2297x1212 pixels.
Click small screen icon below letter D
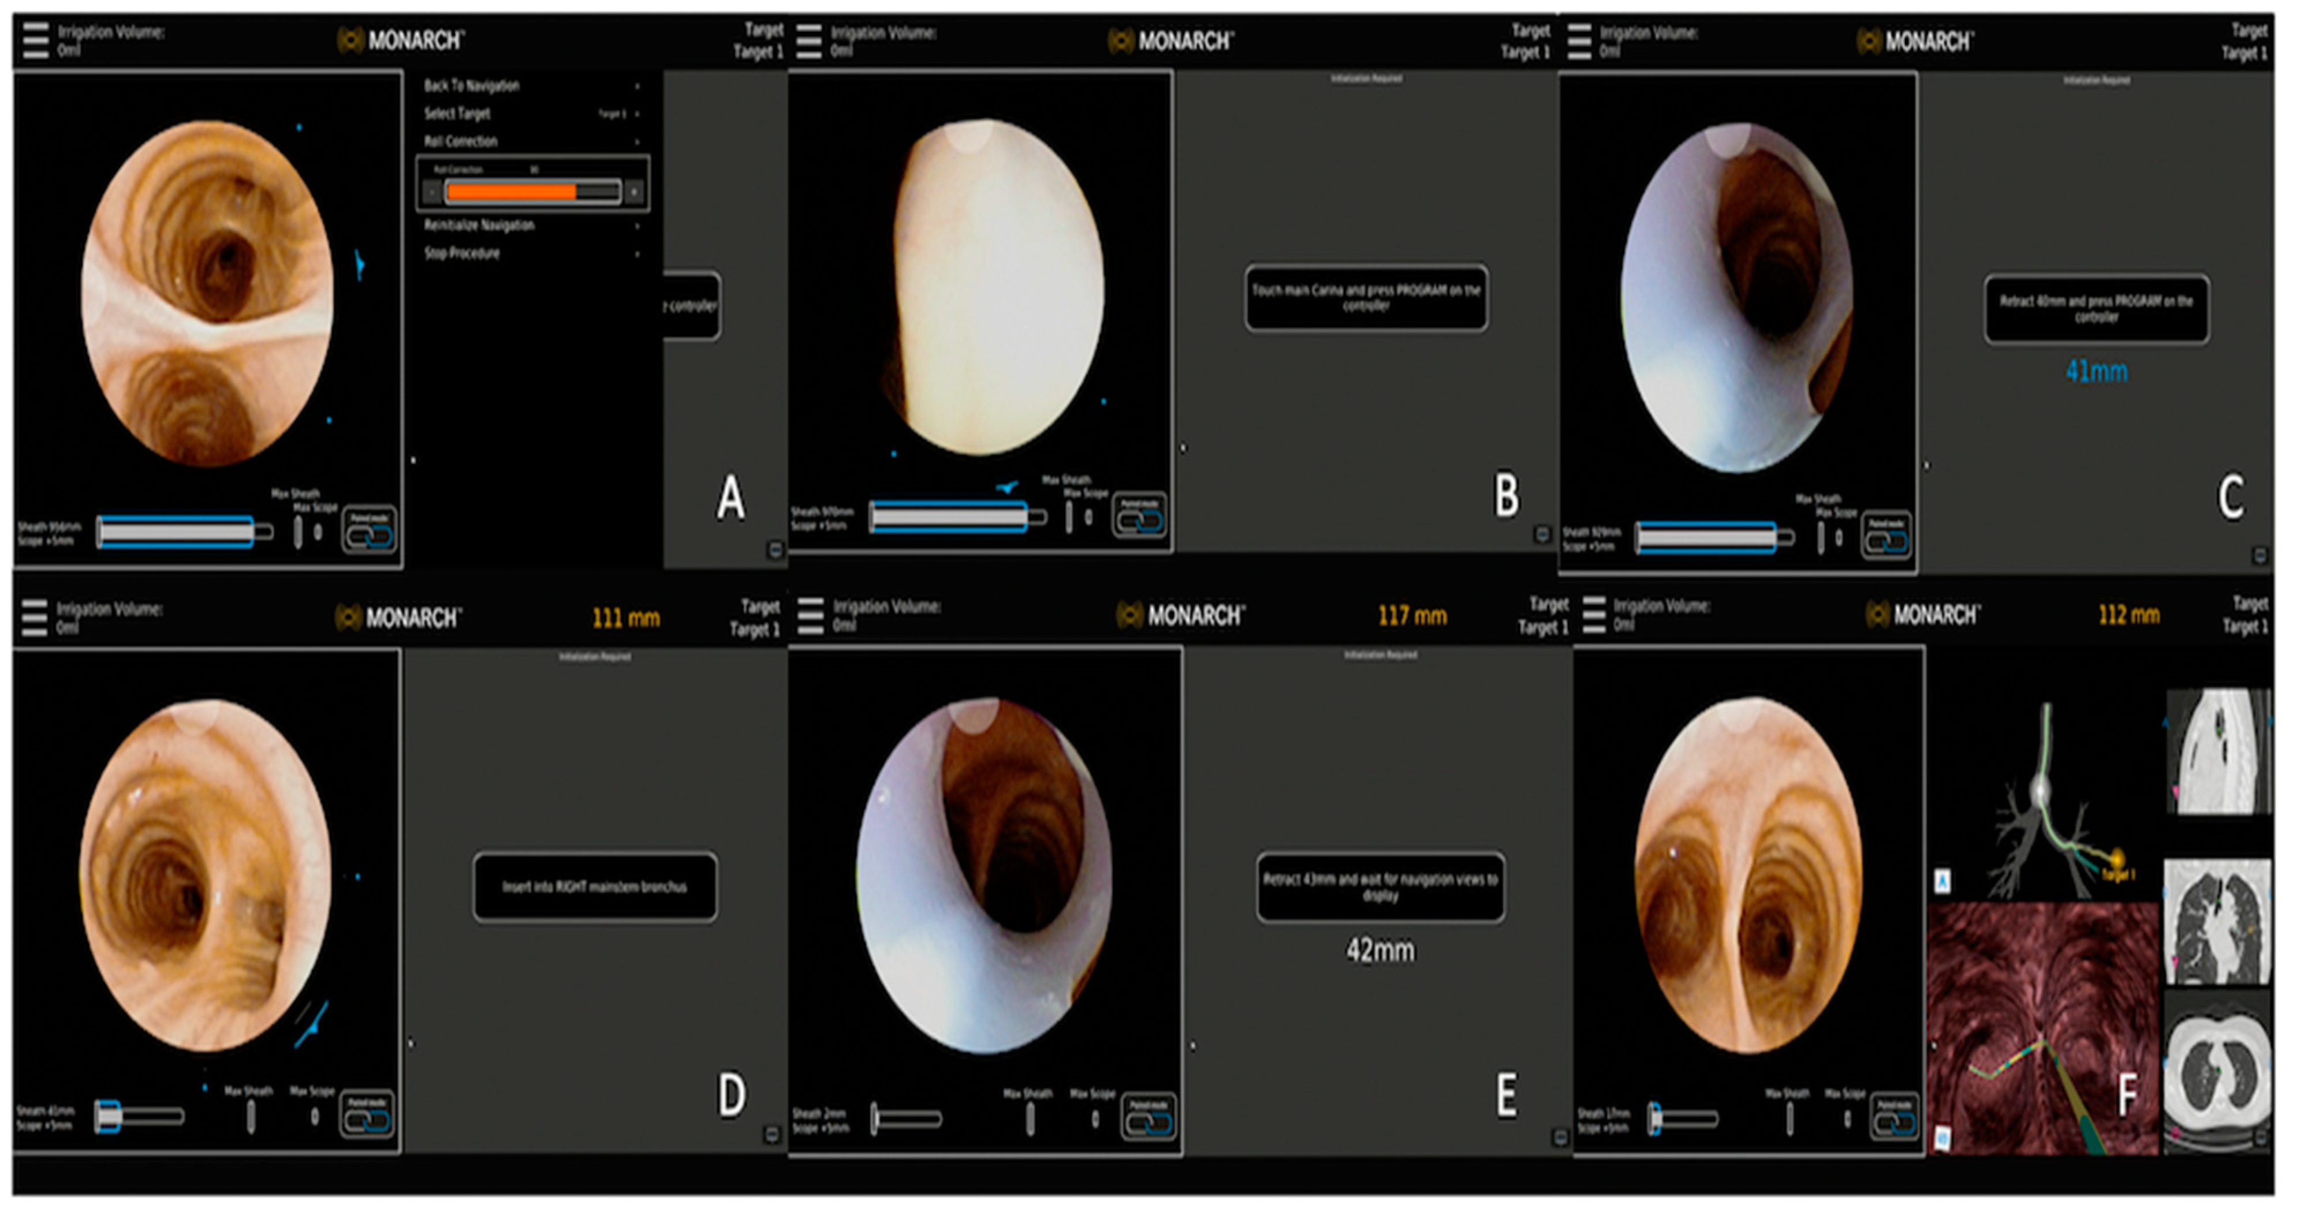coord(772,1135)
